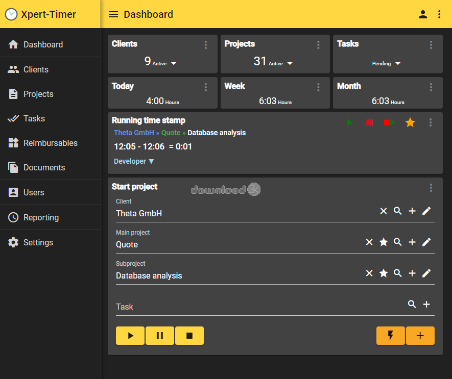The image size is (452, 379).
Task: Follow the Theta GmbH link in time stamp
Action: pyautogui.click(x=134, y=133)
